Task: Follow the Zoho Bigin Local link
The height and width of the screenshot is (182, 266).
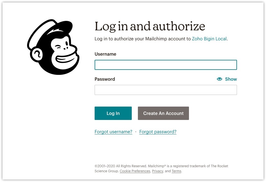Action: [x=209, y=39]
